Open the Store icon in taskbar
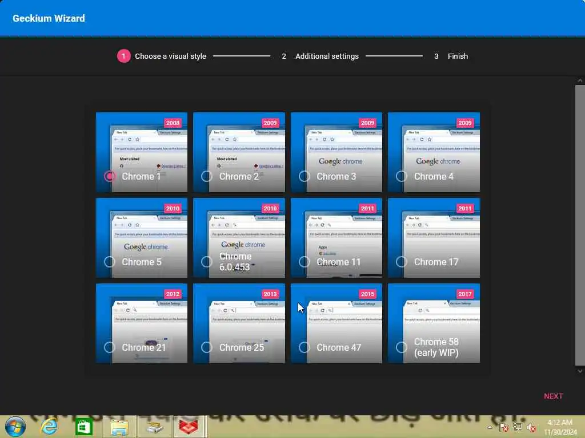 [x=83, y=427]
